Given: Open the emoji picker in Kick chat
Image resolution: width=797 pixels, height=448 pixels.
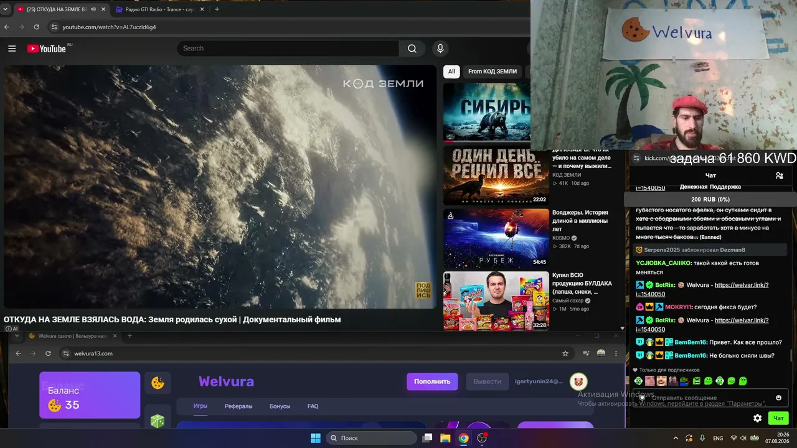Looking at the screenshot, I should click(x=778, y=398).
